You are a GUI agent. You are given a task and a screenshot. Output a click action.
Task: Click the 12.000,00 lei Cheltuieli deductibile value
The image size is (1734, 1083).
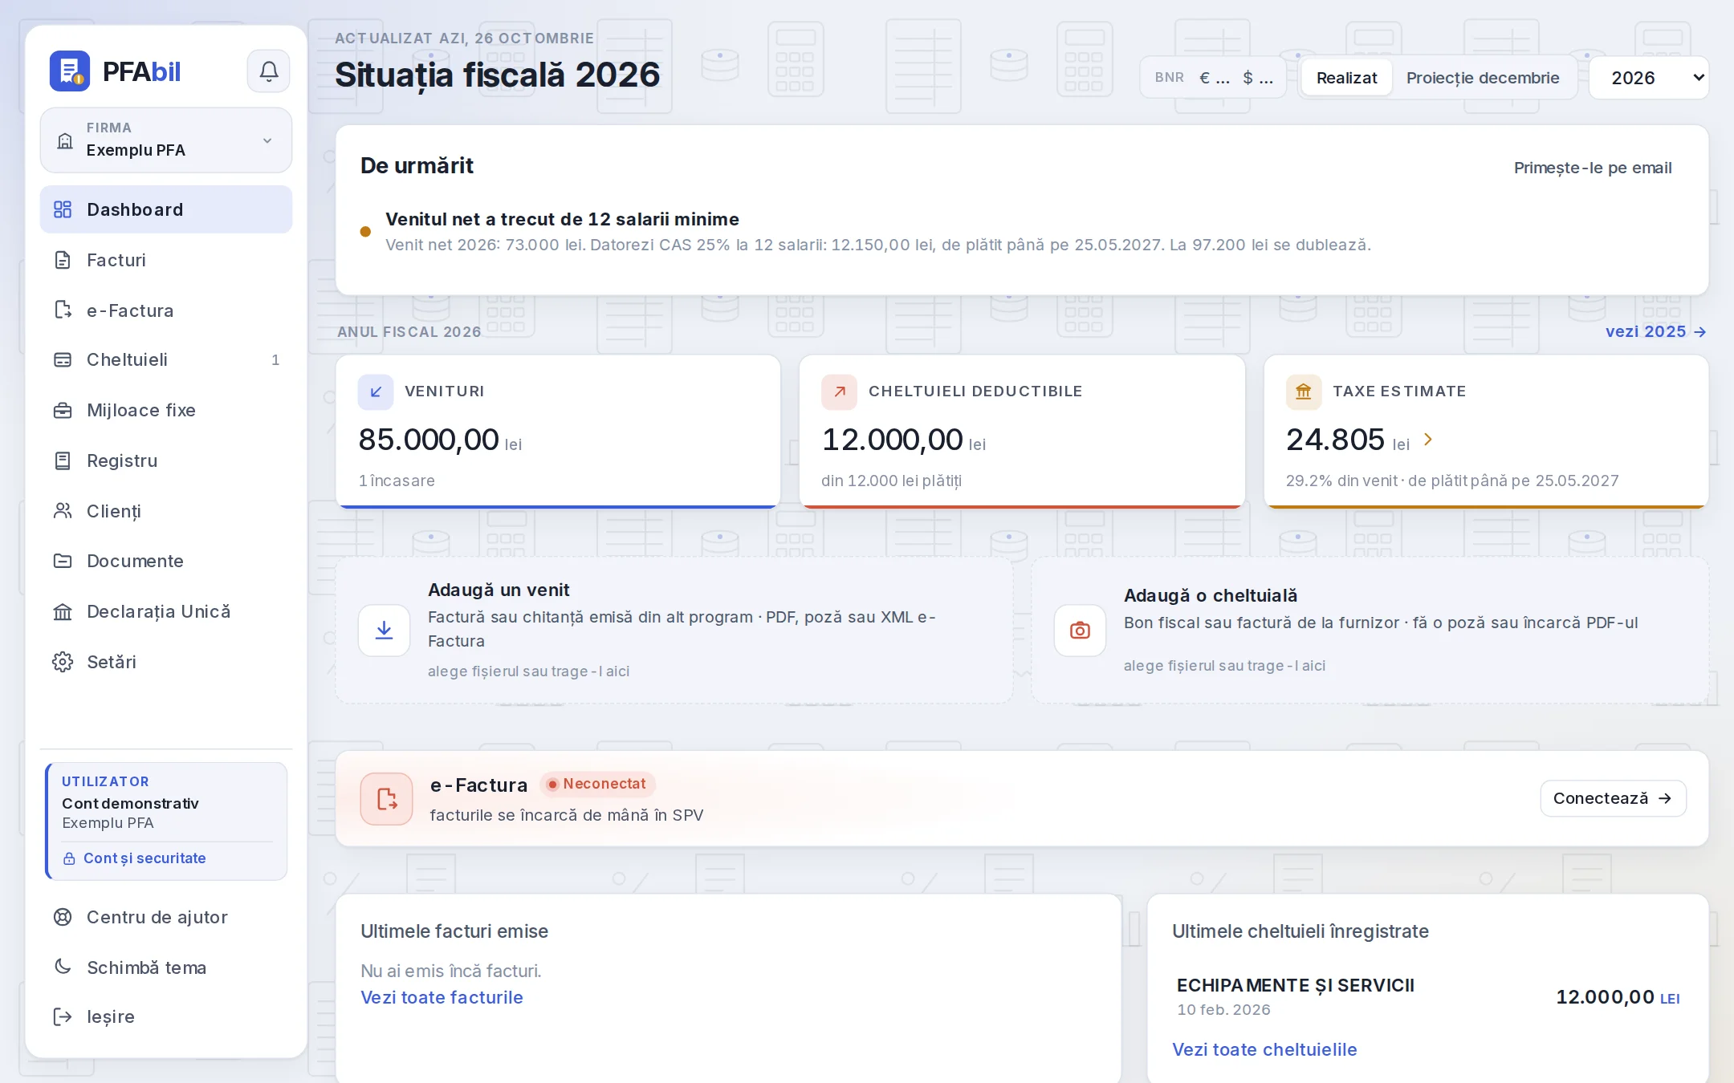click(904, 440)
